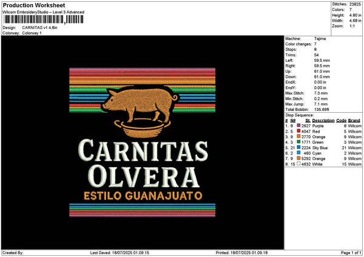Screen dimensions: 364x257
Task: Click the Purple color swatch in stop 1
Action: click(298, 125)
